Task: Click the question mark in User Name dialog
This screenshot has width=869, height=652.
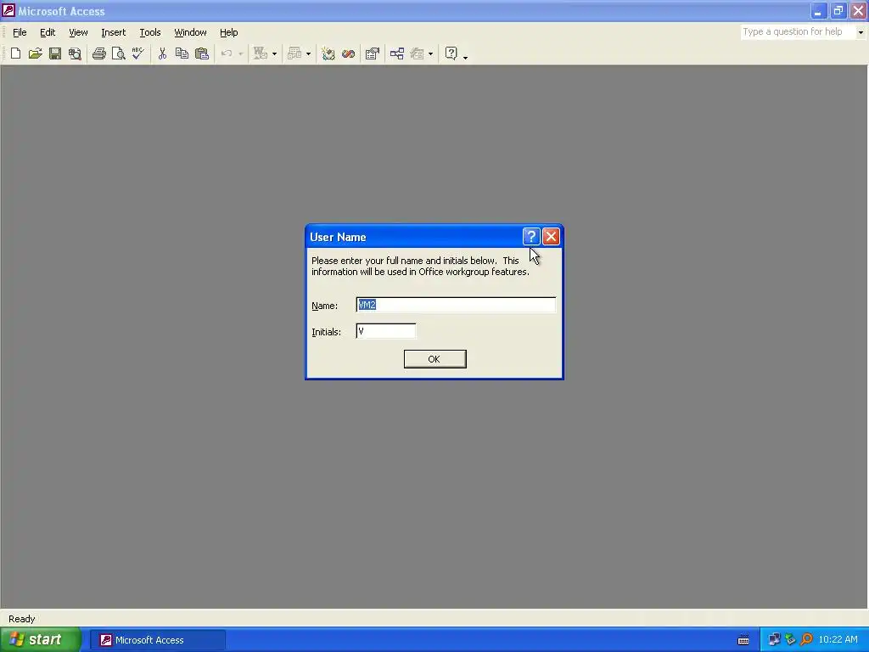Action: tap(531, 237)
